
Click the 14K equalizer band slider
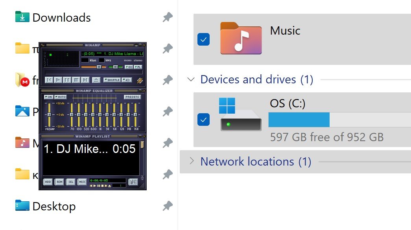pyautogui.click(x=129, y=115)
